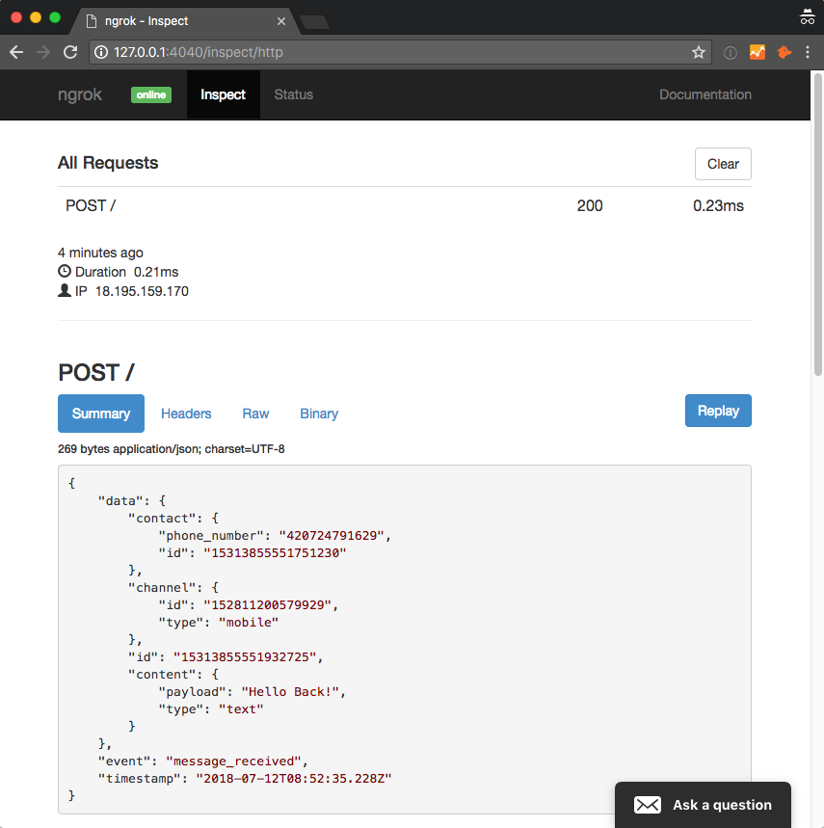Viewport: 824px width, 828px height.
Task: Open a new browser tab
Action: [314, 21]
